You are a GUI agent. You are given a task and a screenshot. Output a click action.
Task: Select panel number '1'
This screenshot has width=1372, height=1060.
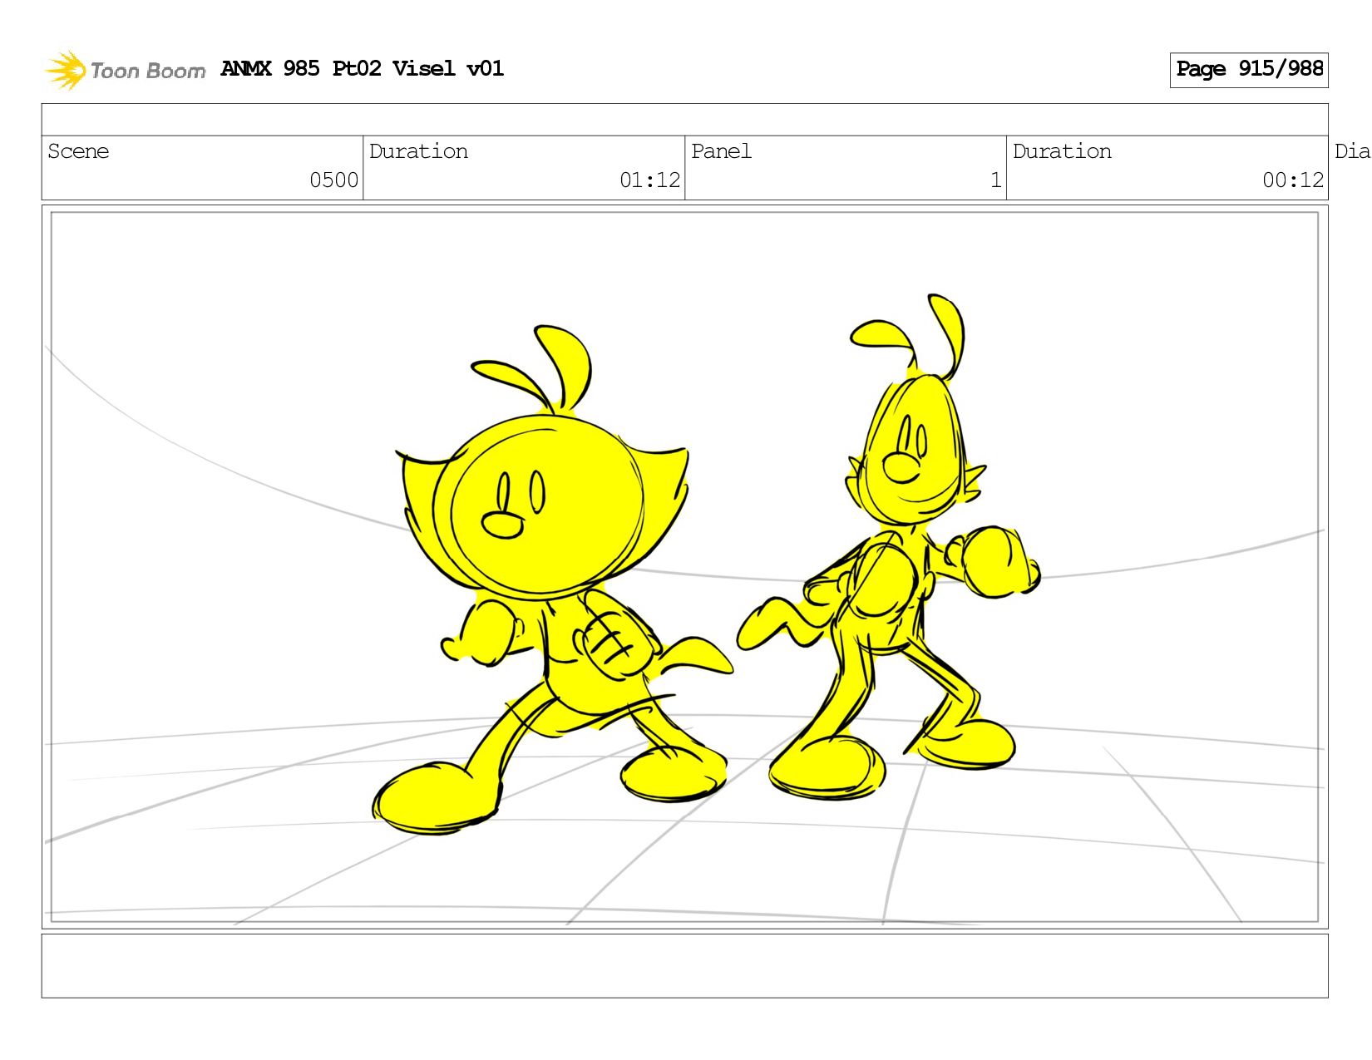click(995, 180)
